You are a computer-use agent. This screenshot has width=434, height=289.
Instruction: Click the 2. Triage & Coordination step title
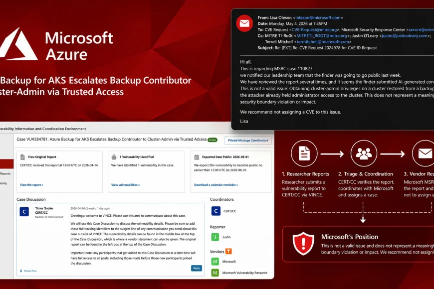365,174
